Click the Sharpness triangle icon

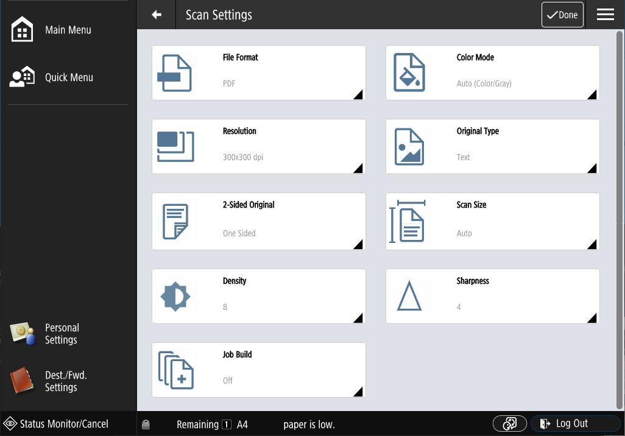point(409,297)
